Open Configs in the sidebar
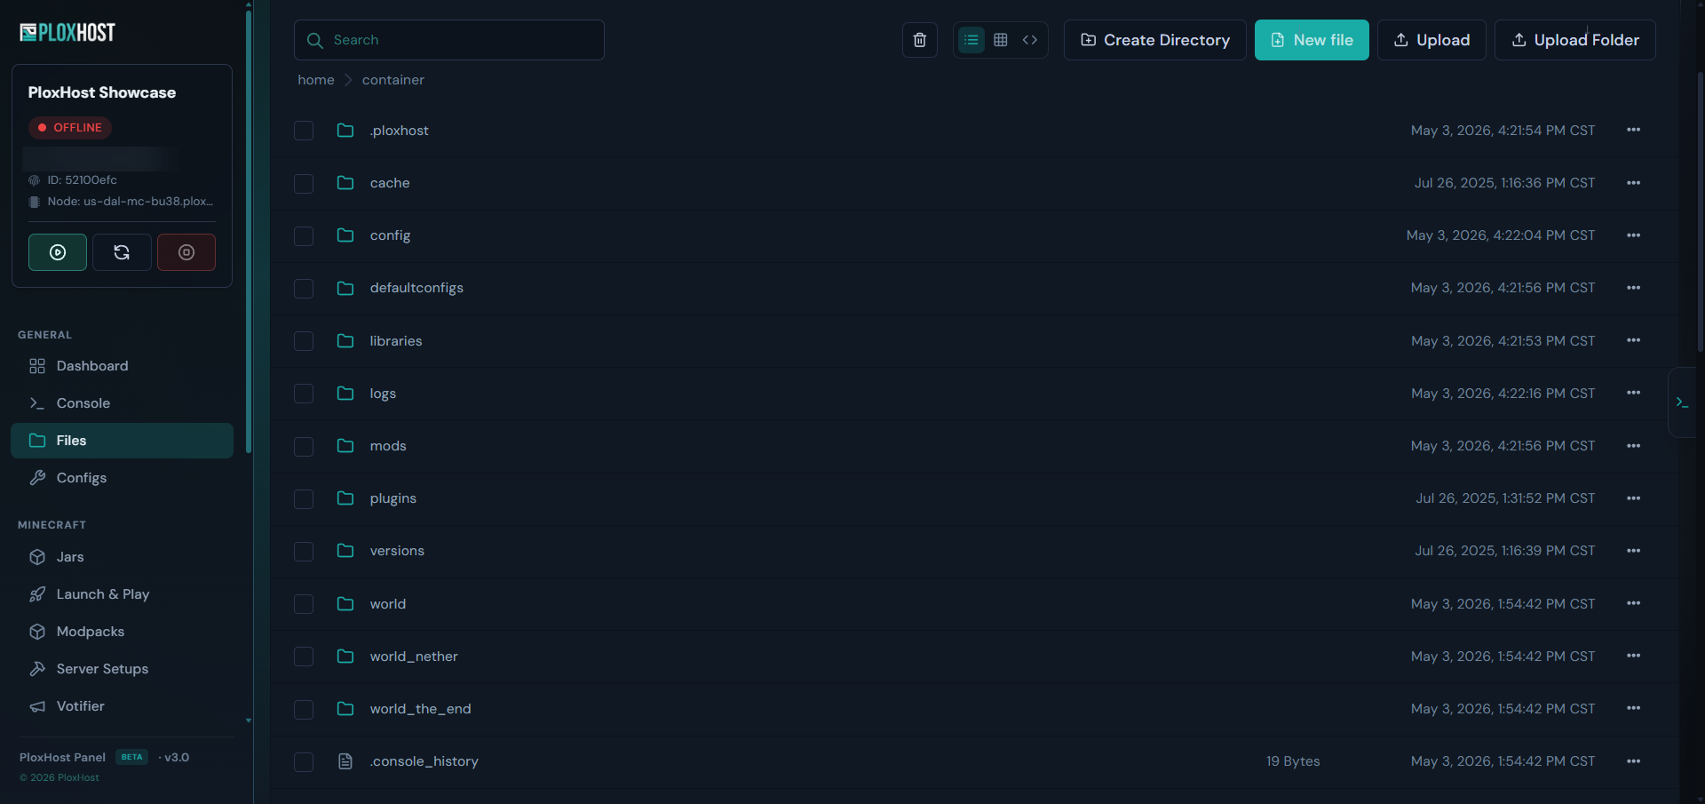 click(x=123, y=478)
